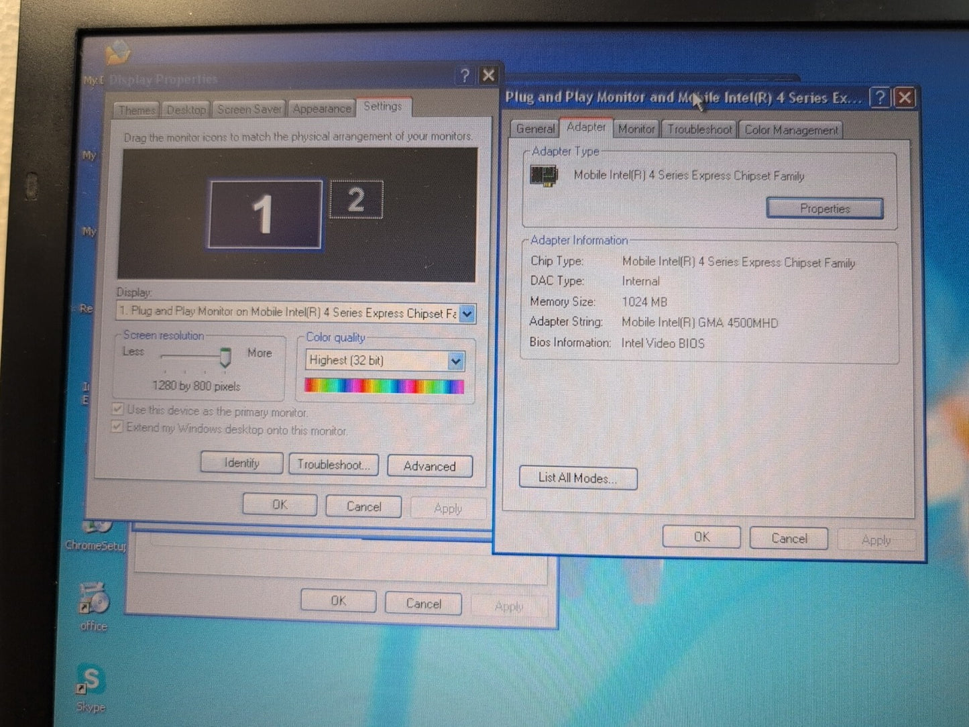Click the Chip Type value text

tap(738, 262)
